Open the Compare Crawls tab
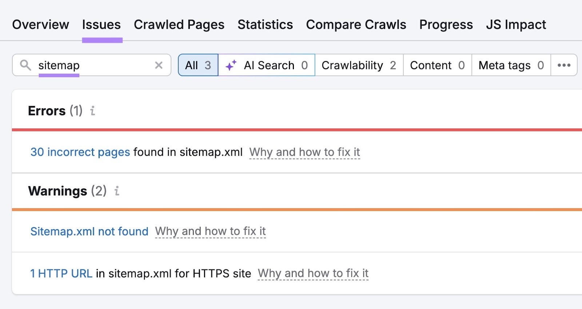The image size is (582, 309). [356, 24]
